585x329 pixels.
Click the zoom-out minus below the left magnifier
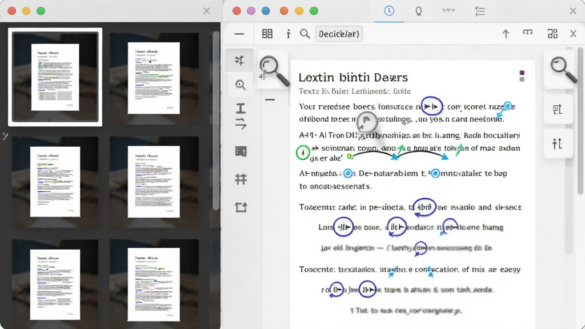coord(270,99)
